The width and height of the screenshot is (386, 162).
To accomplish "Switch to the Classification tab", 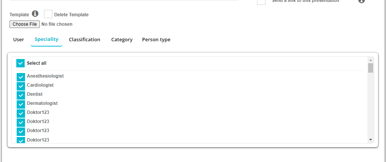I will (85, 40).
